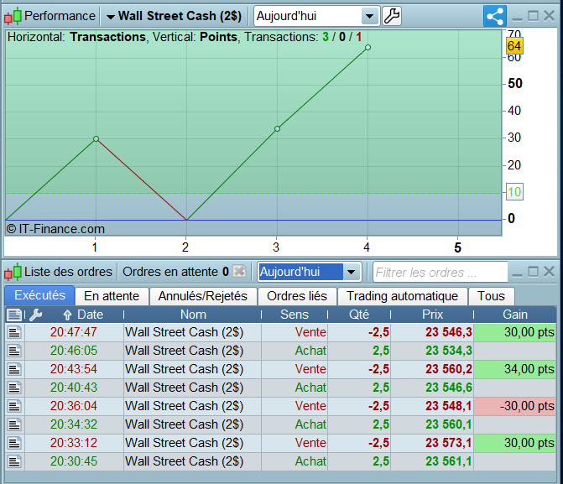Expand the Wall Street Cash instrument dropdown
This screenshot has width=563, height=484.
(111, 17)
